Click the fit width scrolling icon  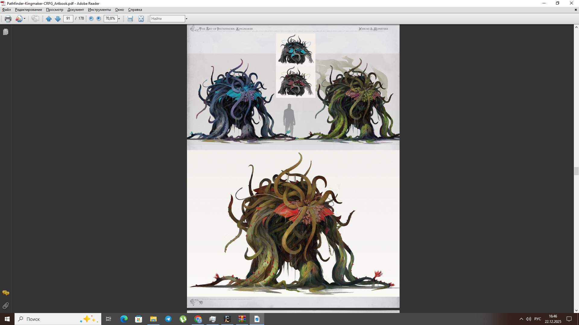(130, 19)
